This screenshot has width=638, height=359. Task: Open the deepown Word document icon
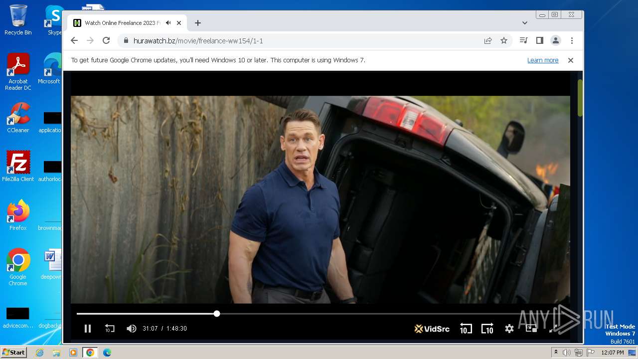pyautogui.click(x=51, y=264)
